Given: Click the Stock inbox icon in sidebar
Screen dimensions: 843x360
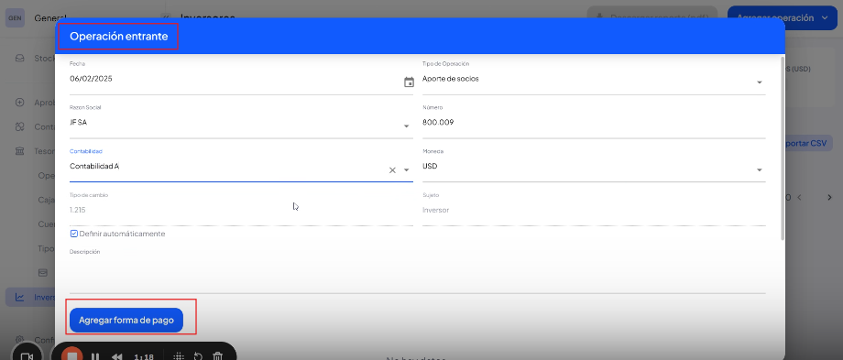Looking at the screenshot, I should [x=20, y=58].
